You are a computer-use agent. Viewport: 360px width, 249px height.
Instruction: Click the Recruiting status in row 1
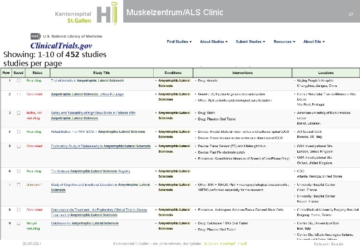coord(34,81)
